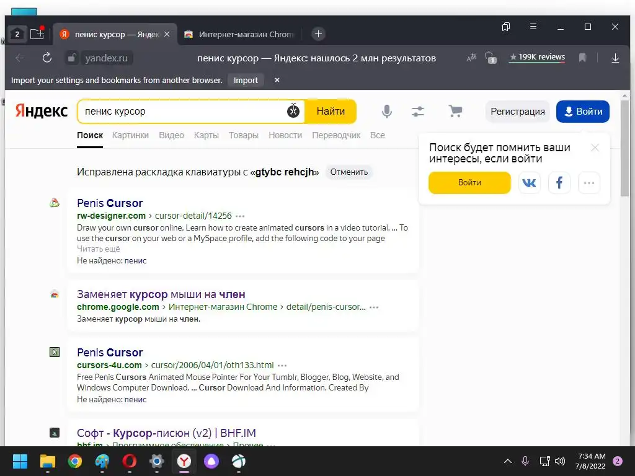The height and width of the screenshot is (476, 635).
Task: Open the shopping cart icon
Action: coord(456,111)
